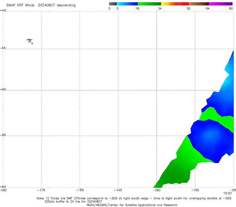The height and width of the screenshot is (207, 236).
Task: Click the gray segment of the color bar
Action: [x=113, y=4]
